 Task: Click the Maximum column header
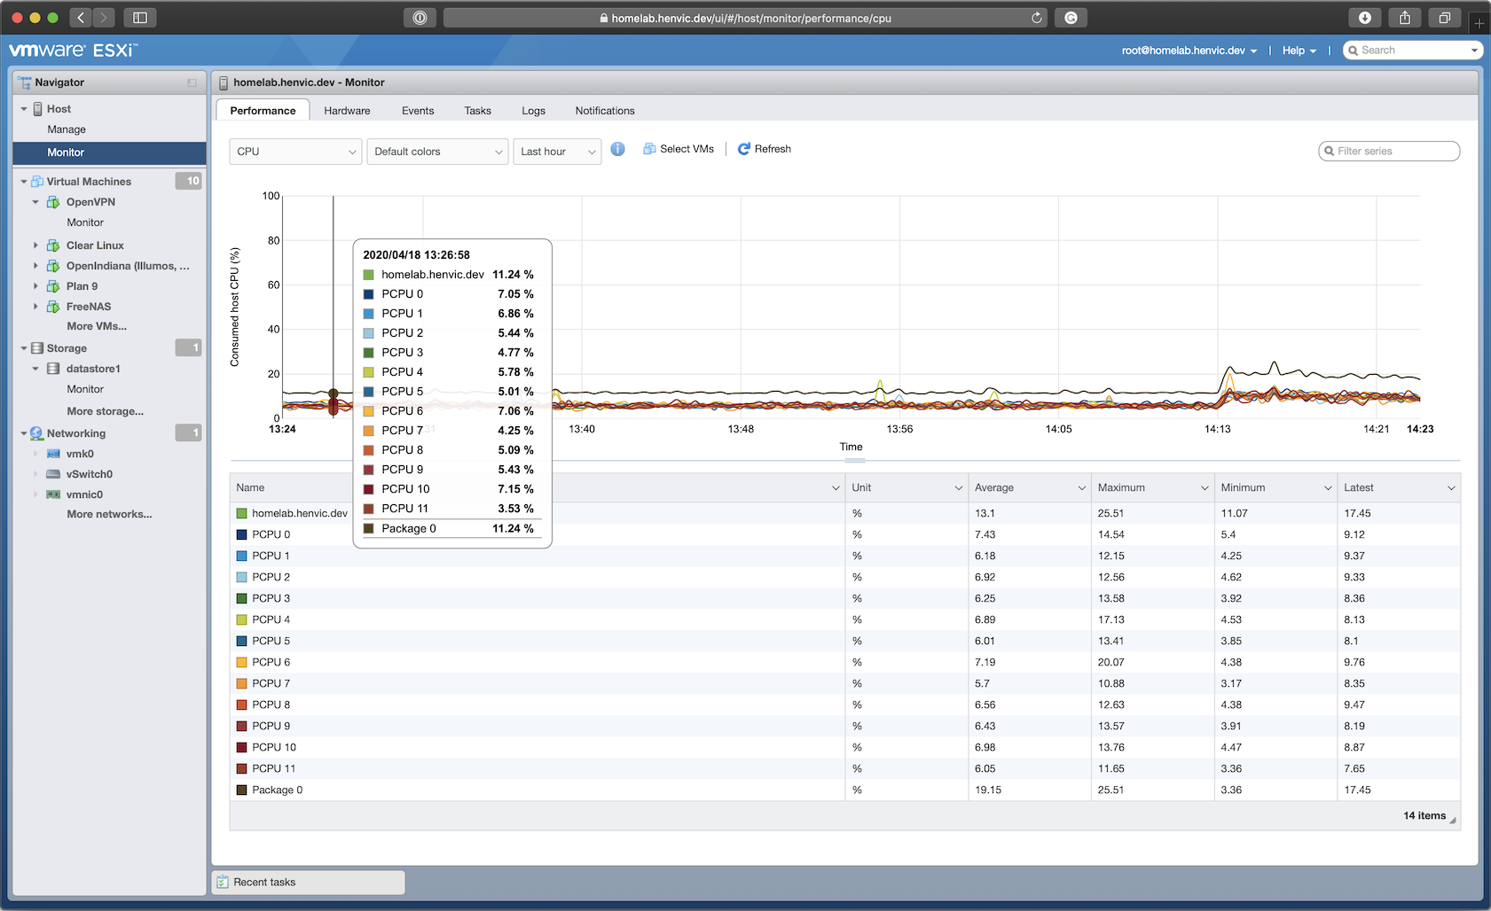[x=1151, y=488]
